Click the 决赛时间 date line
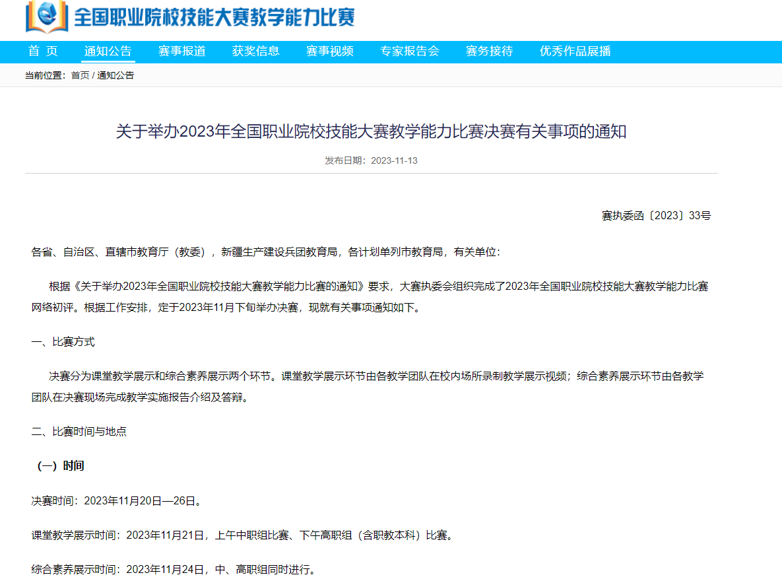The width and height of the screenshot is (782, 575). [x=116, y=501]
